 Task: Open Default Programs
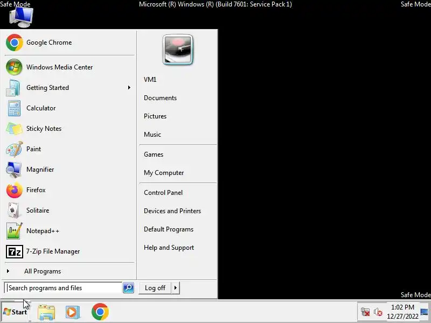pos(169,229)
